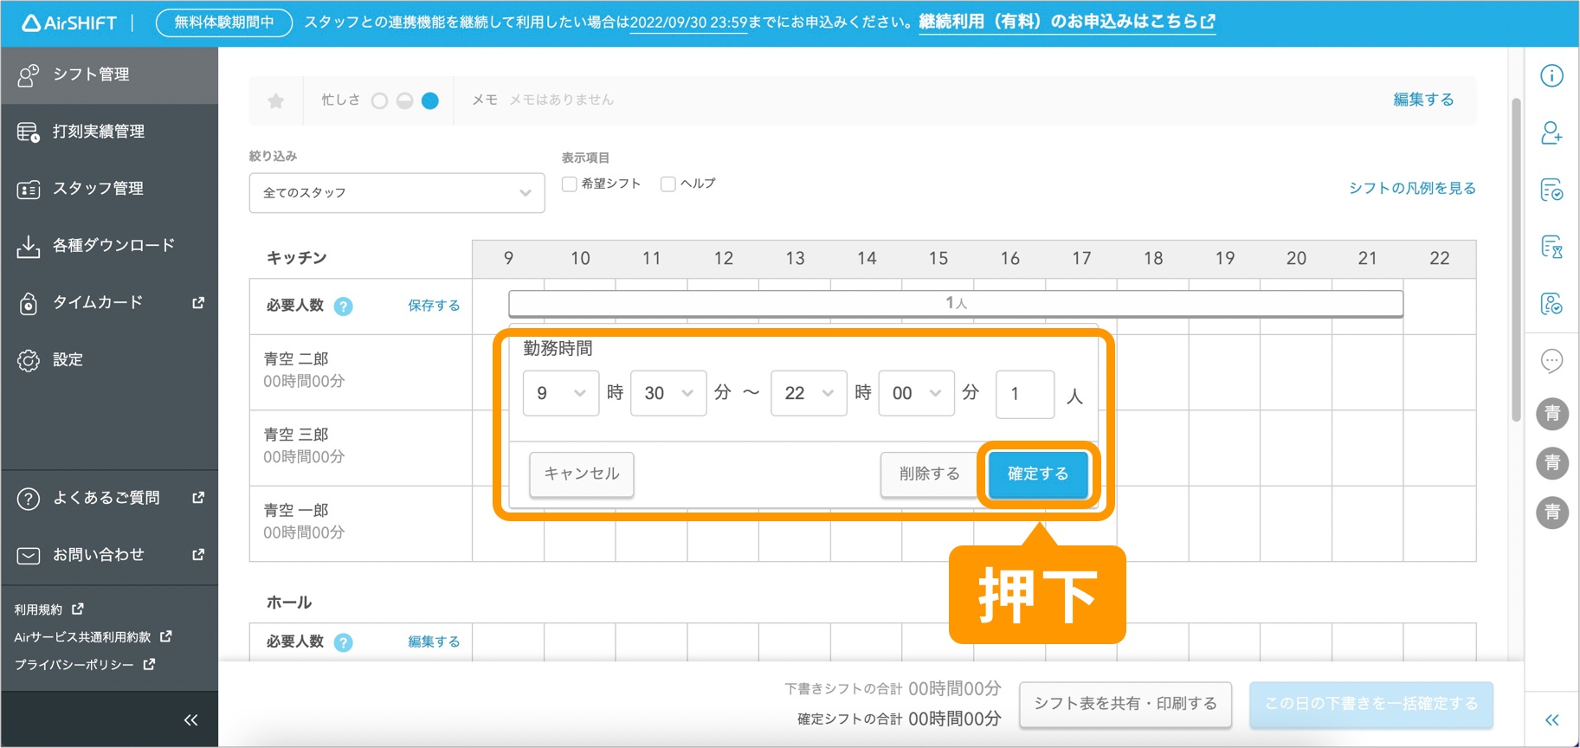Screen dimensions: 1580x748
Task: Click the download tray icon
Action: (29, 246)
